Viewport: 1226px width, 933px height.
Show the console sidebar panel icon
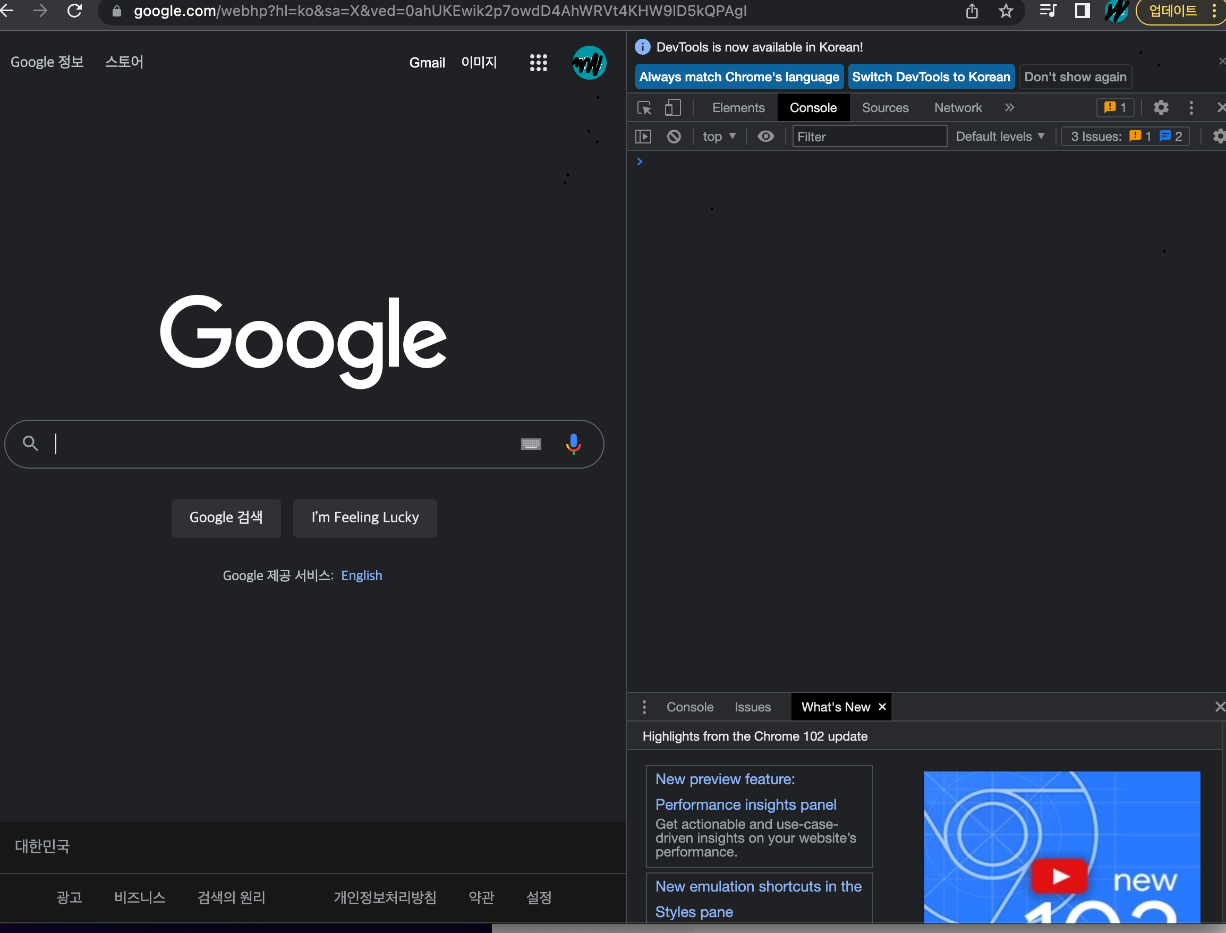click(x=643, y=137)
